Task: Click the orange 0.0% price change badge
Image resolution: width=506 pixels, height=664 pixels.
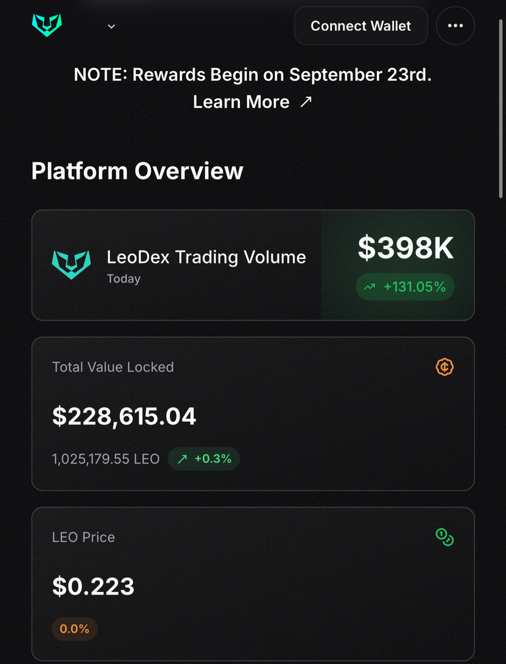Action: tap(74, 629)
